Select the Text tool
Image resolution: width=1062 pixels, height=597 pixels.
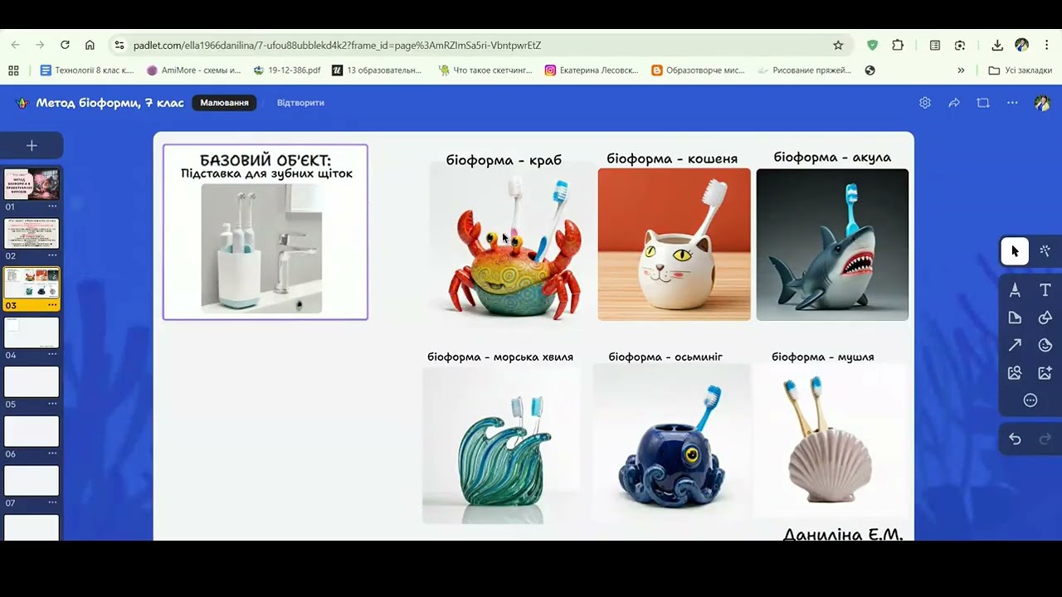[x=1045, y=290]
